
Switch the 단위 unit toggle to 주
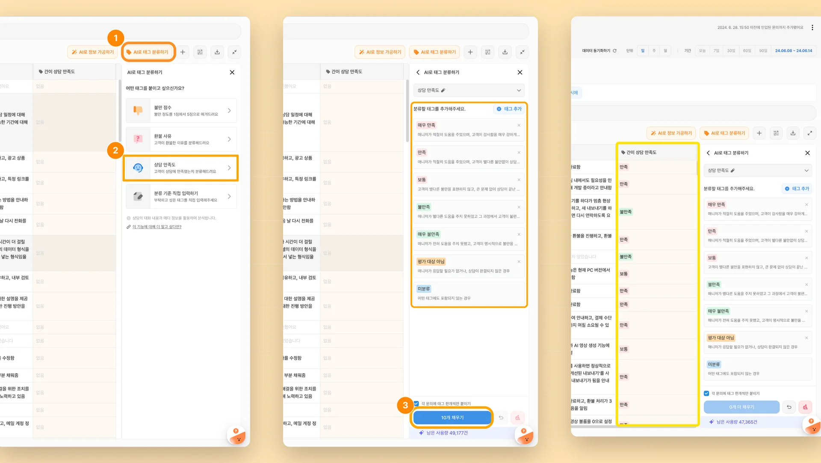pyautogui.click(x=654, y=50)
